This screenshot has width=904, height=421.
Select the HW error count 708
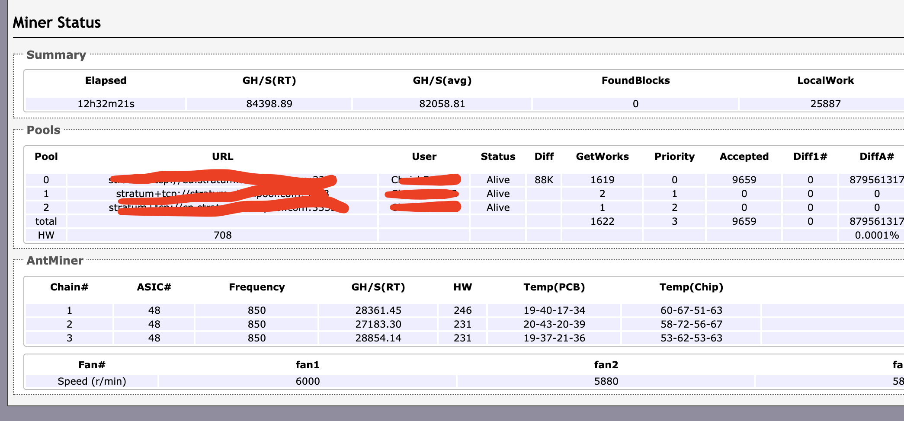223,235
